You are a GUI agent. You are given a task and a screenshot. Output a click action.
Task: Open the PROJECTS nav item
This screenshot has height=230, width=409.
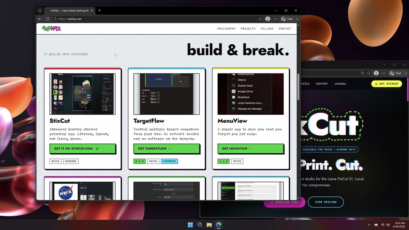pyautogui.click(x=248, y=29)
